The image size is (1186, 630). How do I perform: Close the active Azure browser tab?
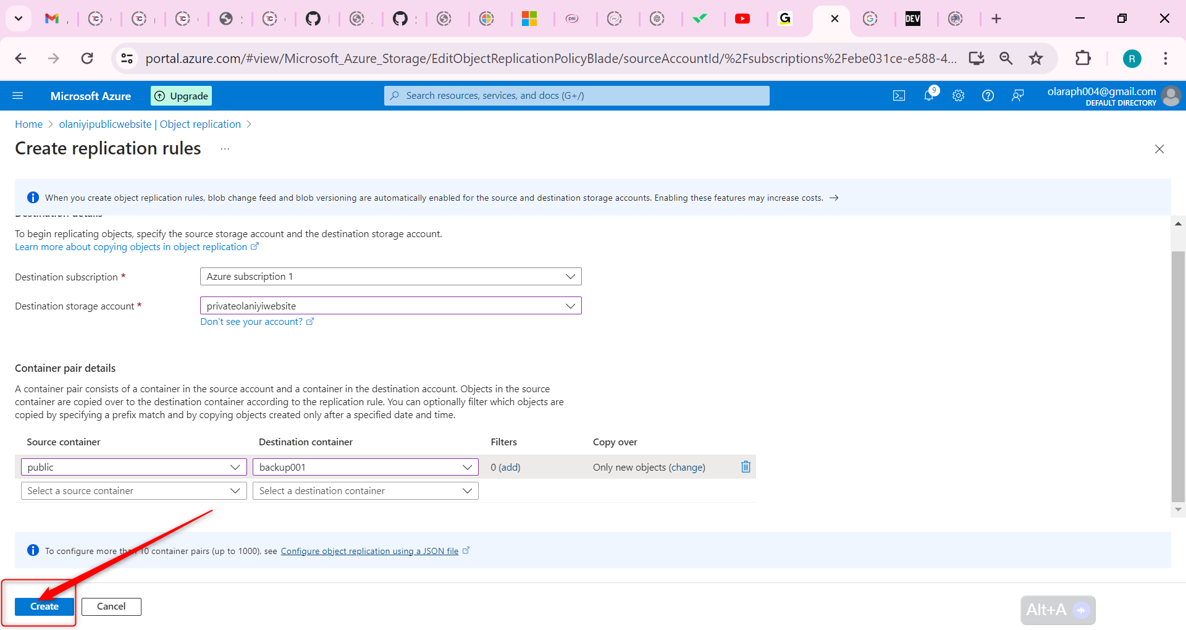point(835,19)
